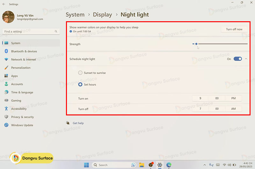
Task: Open the Turn on hour picker
Action: coord(200,99)
